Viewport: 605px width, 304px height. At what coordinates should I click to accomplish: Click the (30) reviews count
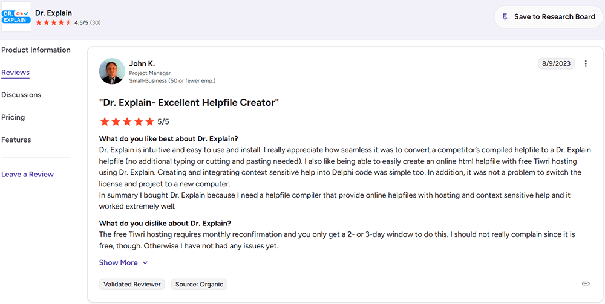click(96, 23)
